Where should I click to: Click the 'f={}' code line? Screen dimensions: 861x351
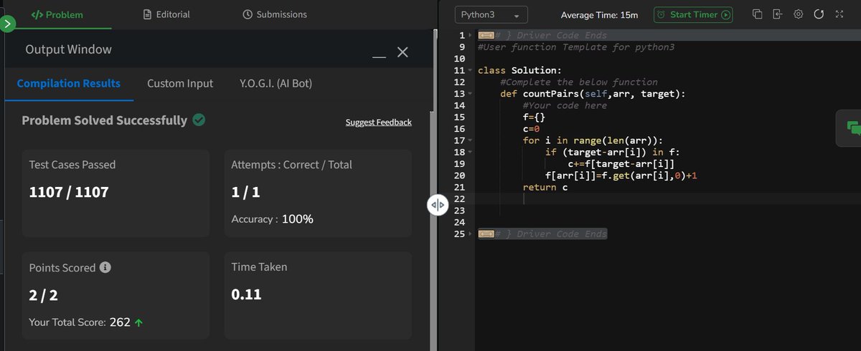pyautogui.click(x=535, y=117)
